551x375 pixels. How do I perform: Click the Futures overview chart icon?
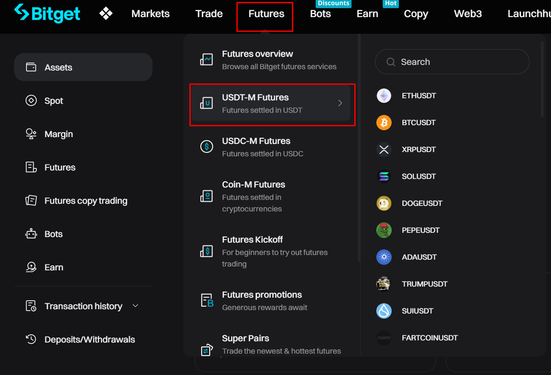point(207,59)
